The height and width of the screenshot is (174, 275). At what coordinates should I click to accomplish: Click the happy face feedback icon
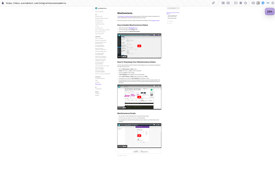point(171,23)
